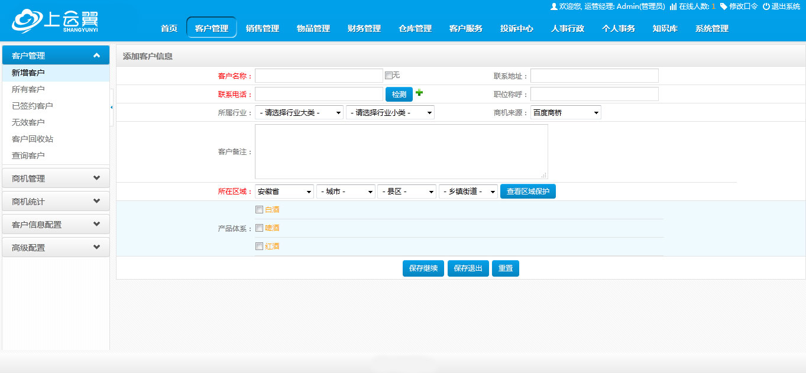Click the 保存退出 button
Screen dimensions: 806x373
coord(468,268)
